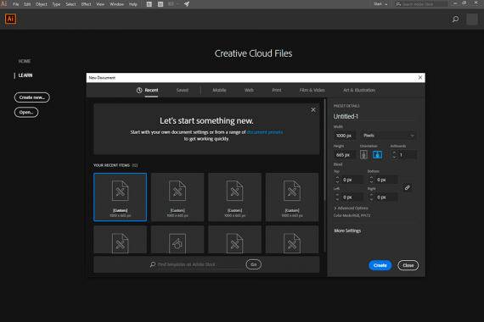
Task: Switch to the Print tab
Action: (277, 91)
